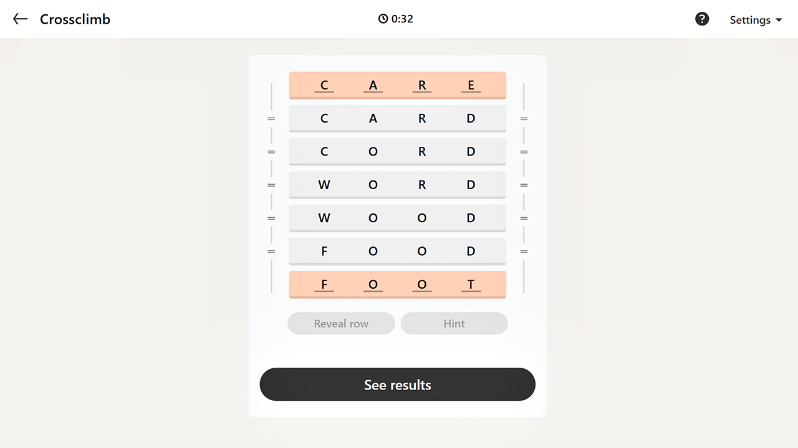Grab left drag handle of CARD row
This screenshot has width=798, height=448.
click(271, 118)
